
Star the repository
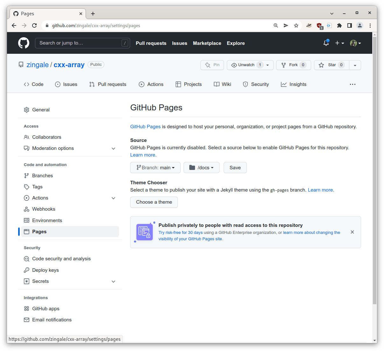(332, 65)
